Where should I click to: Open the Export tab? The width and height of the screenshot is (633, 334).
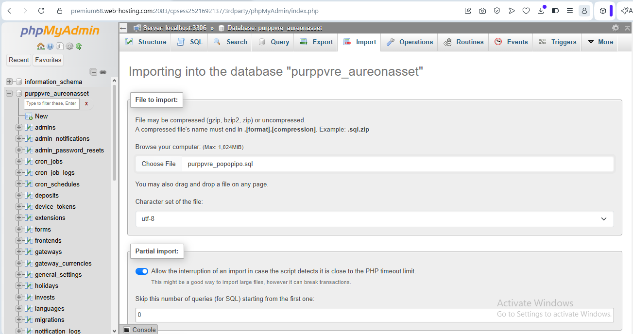click(x=316, y=42)
